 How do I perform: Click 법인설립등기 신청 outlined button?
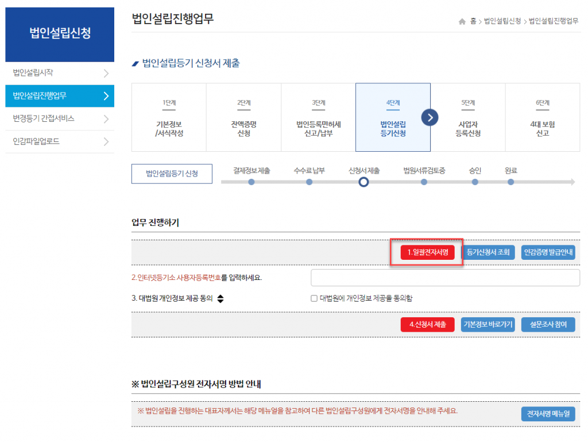[172, 174]
